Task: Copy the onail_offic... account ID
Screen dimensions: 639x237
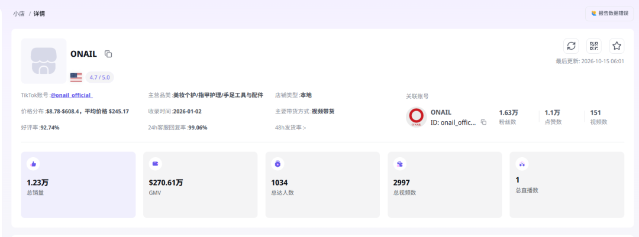Action: (x=483, y=122)
